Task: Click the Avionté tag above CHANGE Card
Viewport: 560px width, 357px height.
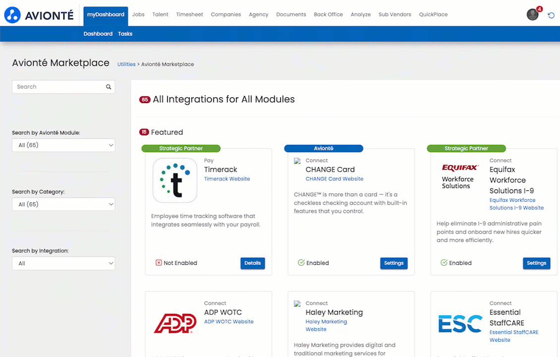Action: coord(324,148)
